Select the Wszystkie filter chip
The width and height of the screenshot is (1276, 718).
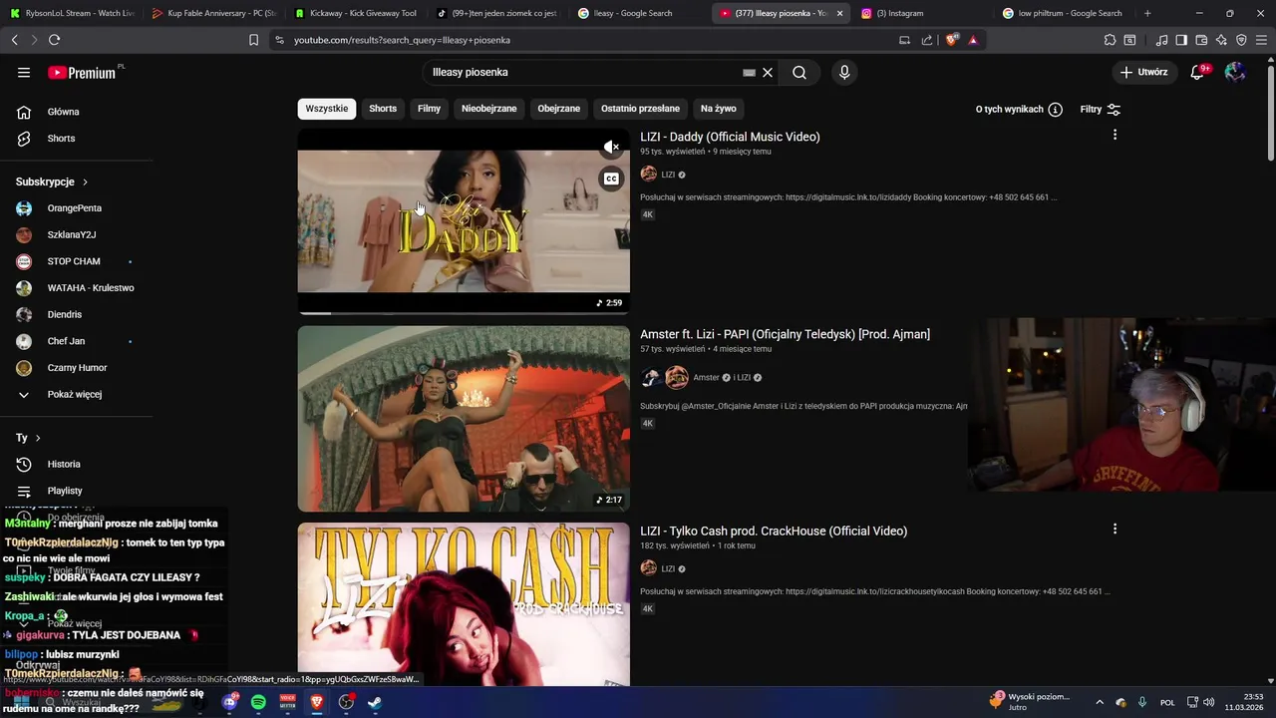click(327, 109)
